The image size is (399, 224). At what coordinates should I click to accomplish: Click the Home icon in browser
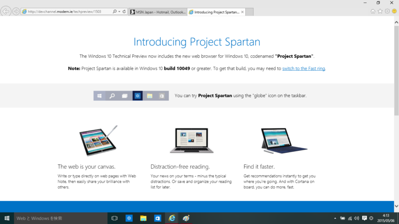[x=373, y=11]
